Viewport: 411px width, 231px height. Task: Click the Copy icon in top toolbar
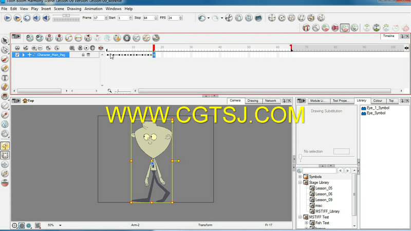(x=239, y=18)
